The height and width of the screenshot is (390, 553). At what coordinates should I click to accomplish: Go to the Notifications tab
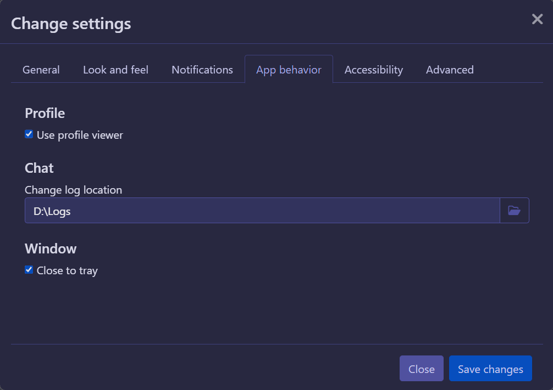pyautogui.click(x=202, y=70)
